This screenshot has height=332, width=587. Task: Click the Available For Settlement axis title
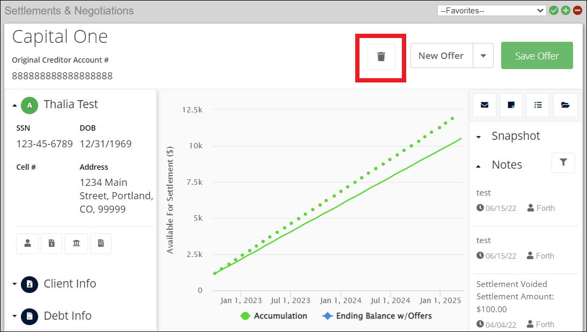170,200
